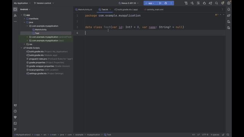Open the Terminal tool window icon
The height and width of the screenshot is (137, 244).
15,123
